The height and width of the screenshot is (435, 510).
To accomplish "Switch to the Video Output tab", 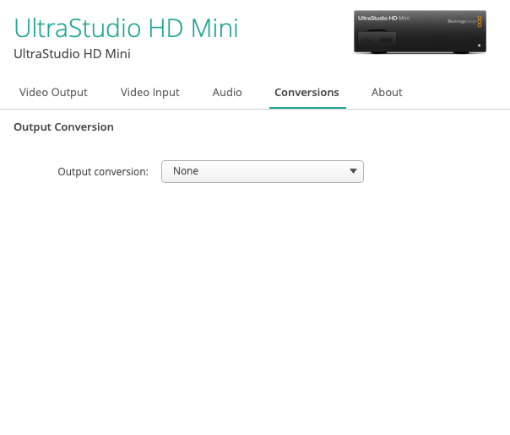I will 53,93.
